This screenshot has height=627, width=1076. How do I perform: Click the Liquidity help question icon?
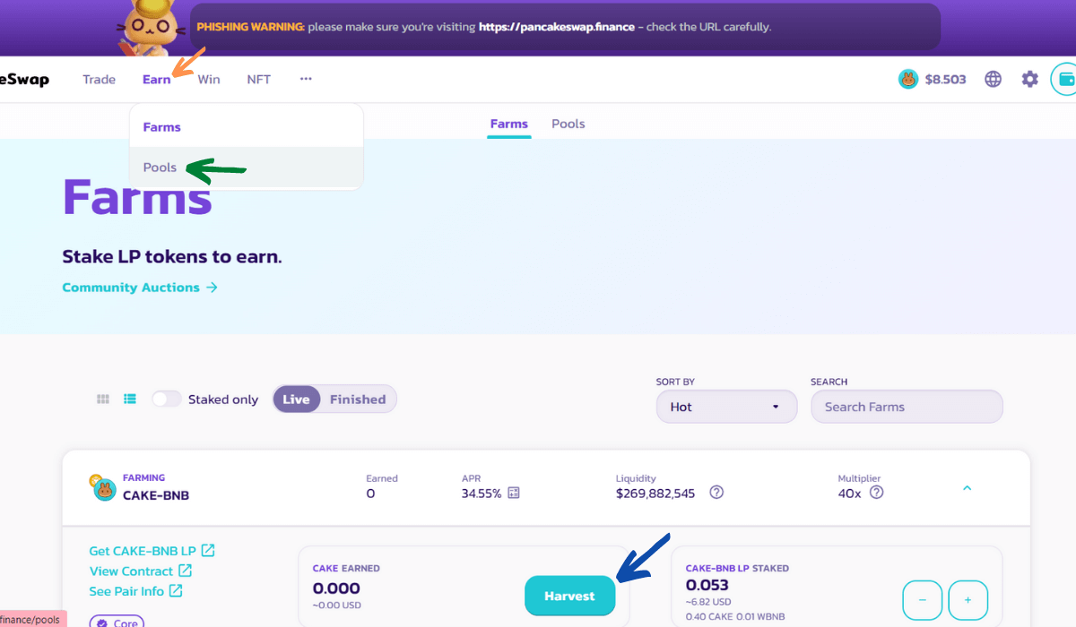[x=716, y=493]
